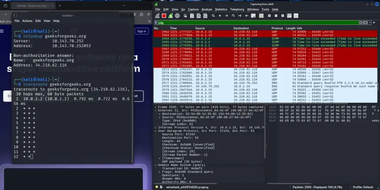This screenshot has height=190, width=380.
Task: Click the go to specified packet icon
Action: pos(233,16)
